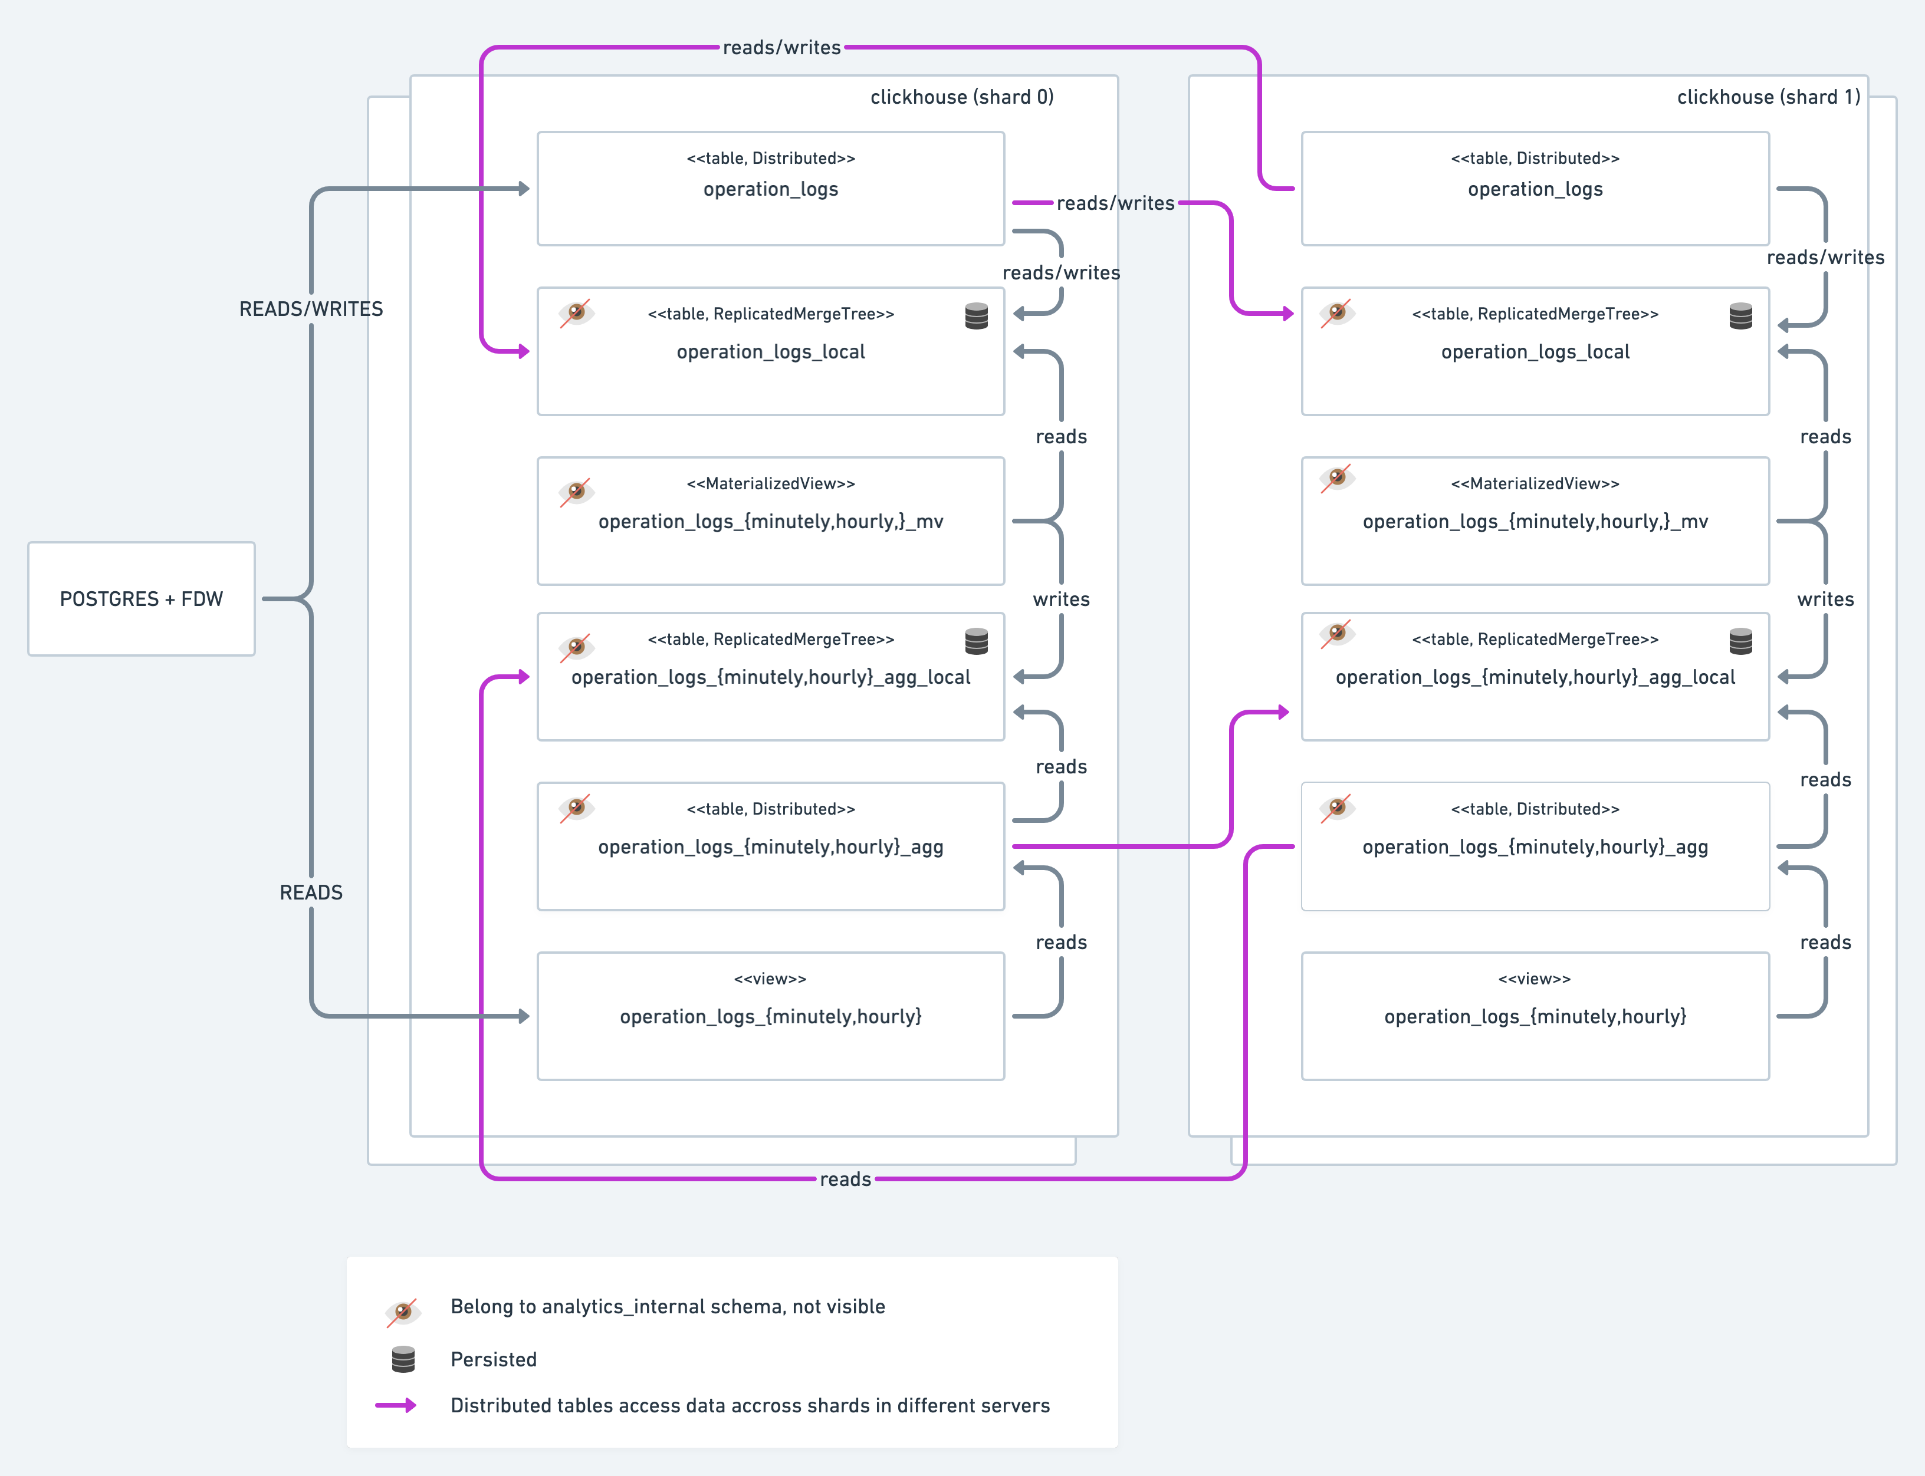Click the Persisted database icon in the legend

click(x=403, y=1359)
